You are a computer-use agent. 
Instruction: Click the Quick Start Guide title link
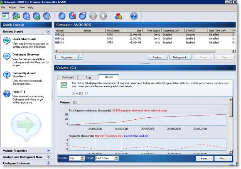click(x=25, y=39)
